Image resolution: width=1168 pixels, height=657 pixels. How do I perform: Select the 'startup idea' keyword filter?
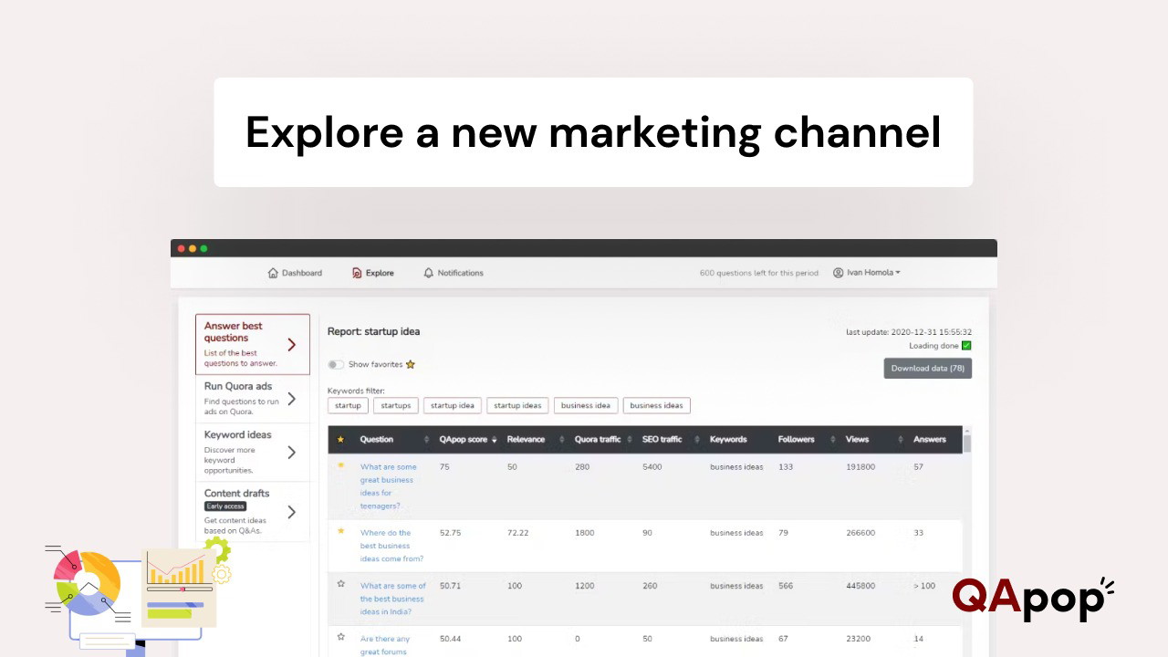click(x=453, y=406)
